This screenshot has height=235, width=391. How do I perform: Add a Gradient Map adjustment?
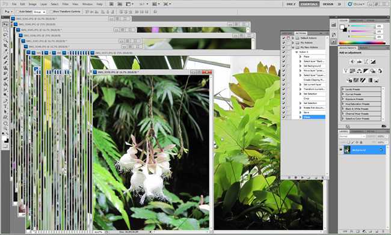point(369,81)
